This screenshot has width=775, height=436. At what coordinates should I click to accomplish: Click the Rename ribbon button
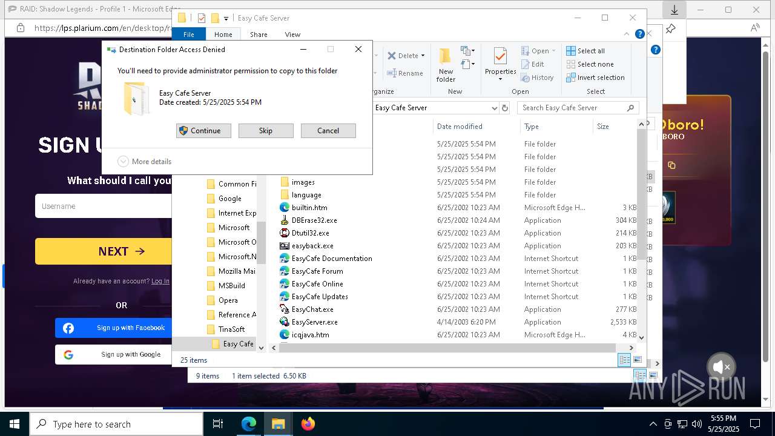coord(405,73)
